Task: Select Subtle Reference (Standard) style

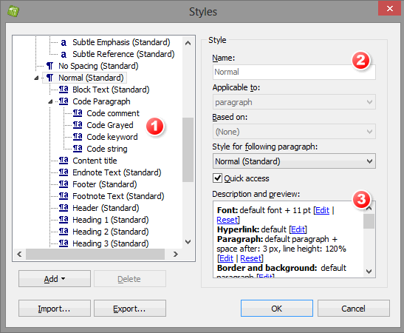Action: 123,54
